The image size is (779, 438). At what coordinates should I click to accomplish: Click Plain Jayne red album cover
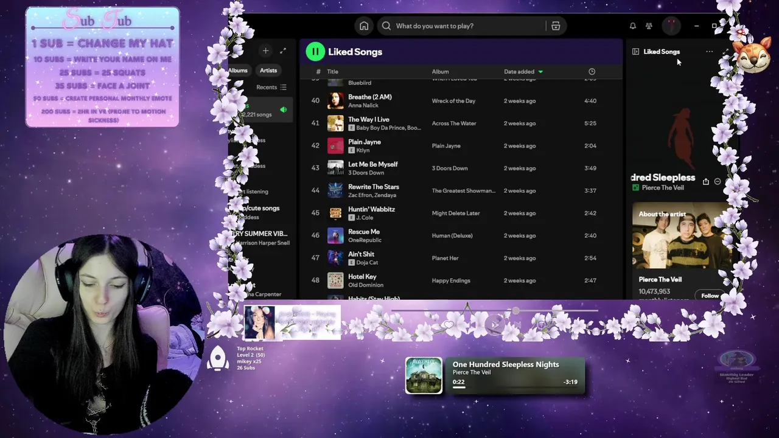click(335, 146)
